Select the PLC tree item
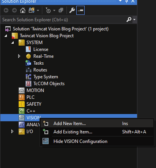 (30, 97)
